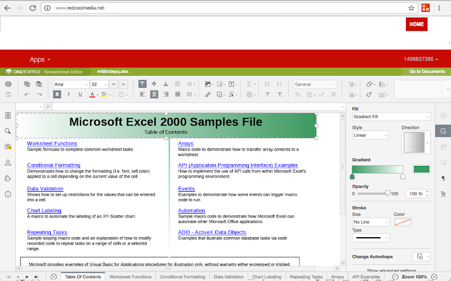
Task: Toggle Align Bottom vertical alignment
Action: 166,84
